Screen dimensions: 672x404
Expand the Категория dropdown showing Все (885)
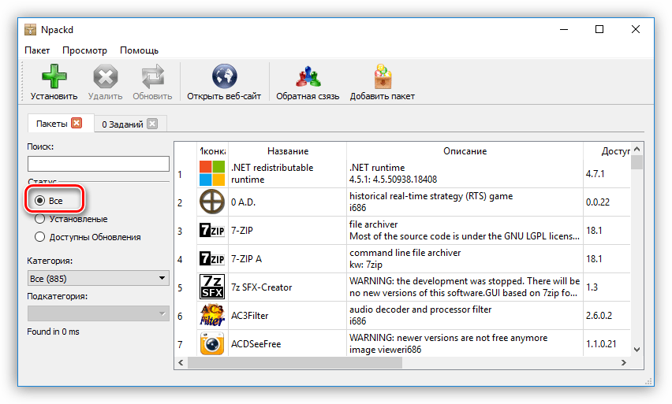(99, 277)
